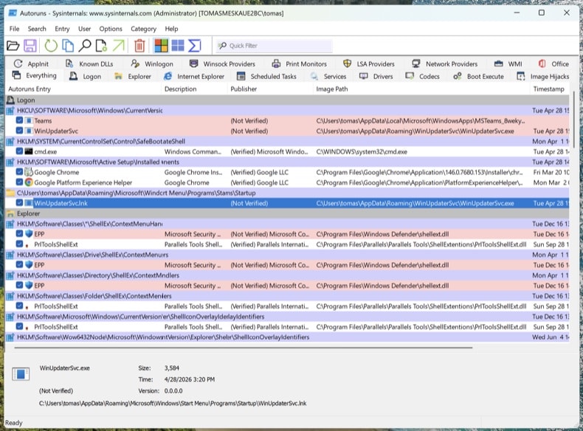Sort by the Image Path column header

pos(421,89)
